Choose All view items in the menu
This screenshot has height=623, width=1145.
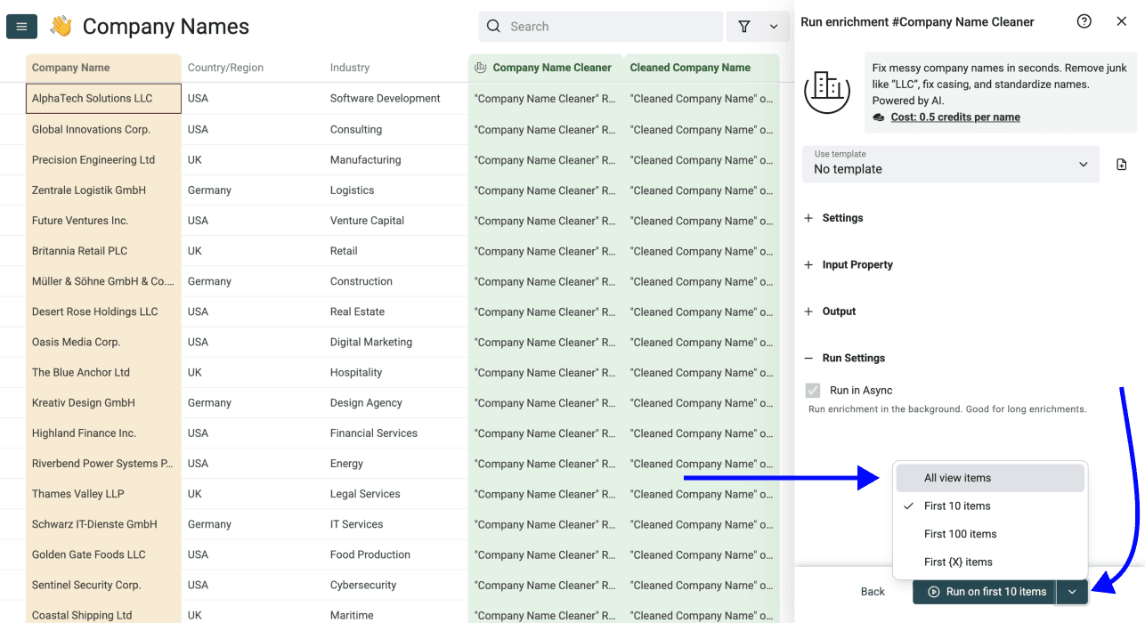(x=957, y=478)
